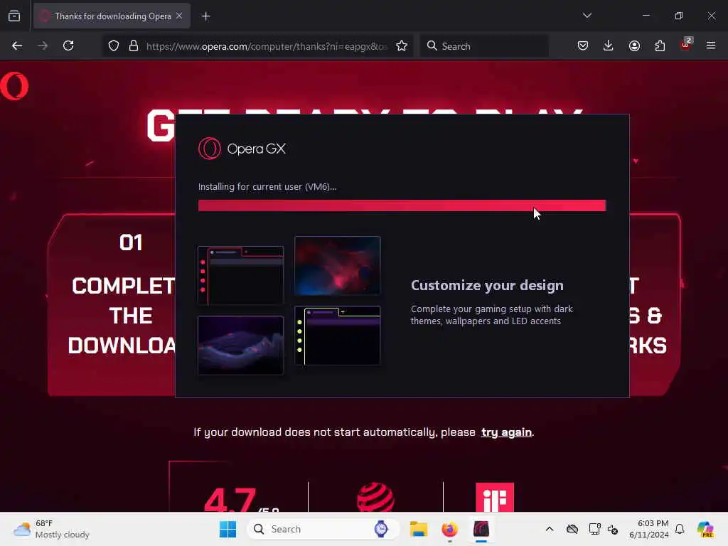Select the purple waves wallpaper thumbnail
This screenshot has width=728, height=546.
pos(240,345)
